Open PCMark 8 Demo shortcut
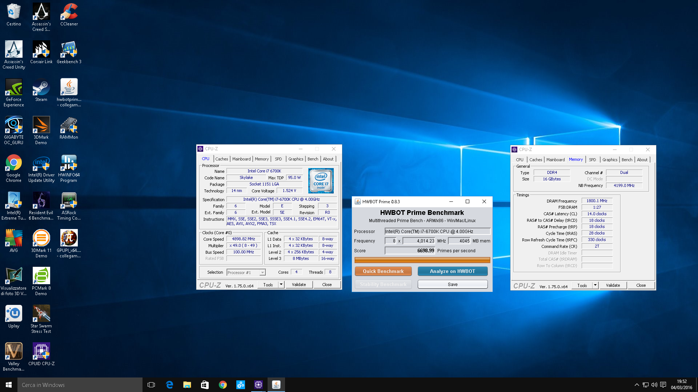698x392 pixels. click(x=41, y=281)
